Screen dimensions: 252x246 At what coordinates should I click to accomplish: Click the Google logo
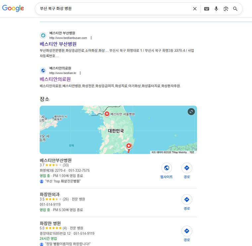[x=13, y=8]
